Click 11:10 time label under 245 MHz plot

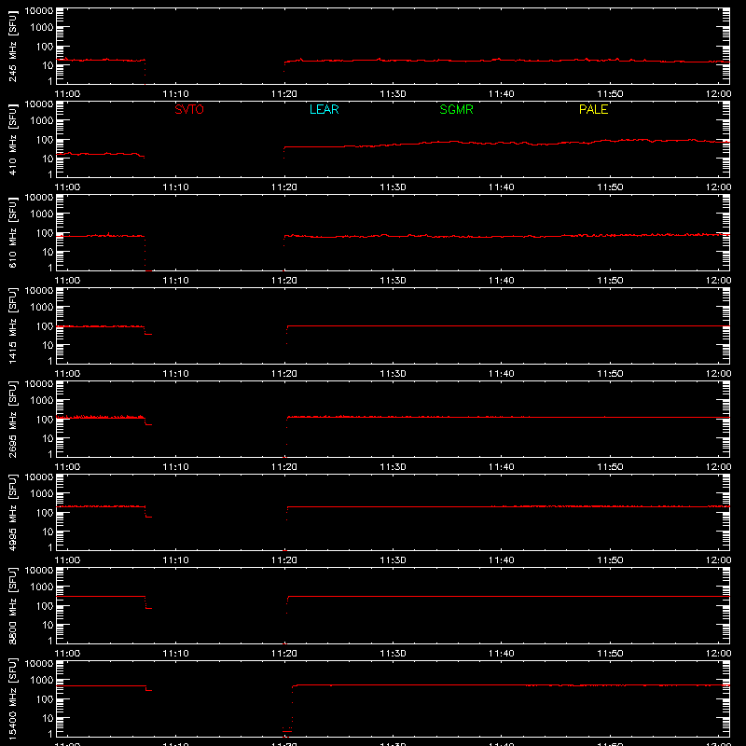pyautogui.click(x=175, y=94)
